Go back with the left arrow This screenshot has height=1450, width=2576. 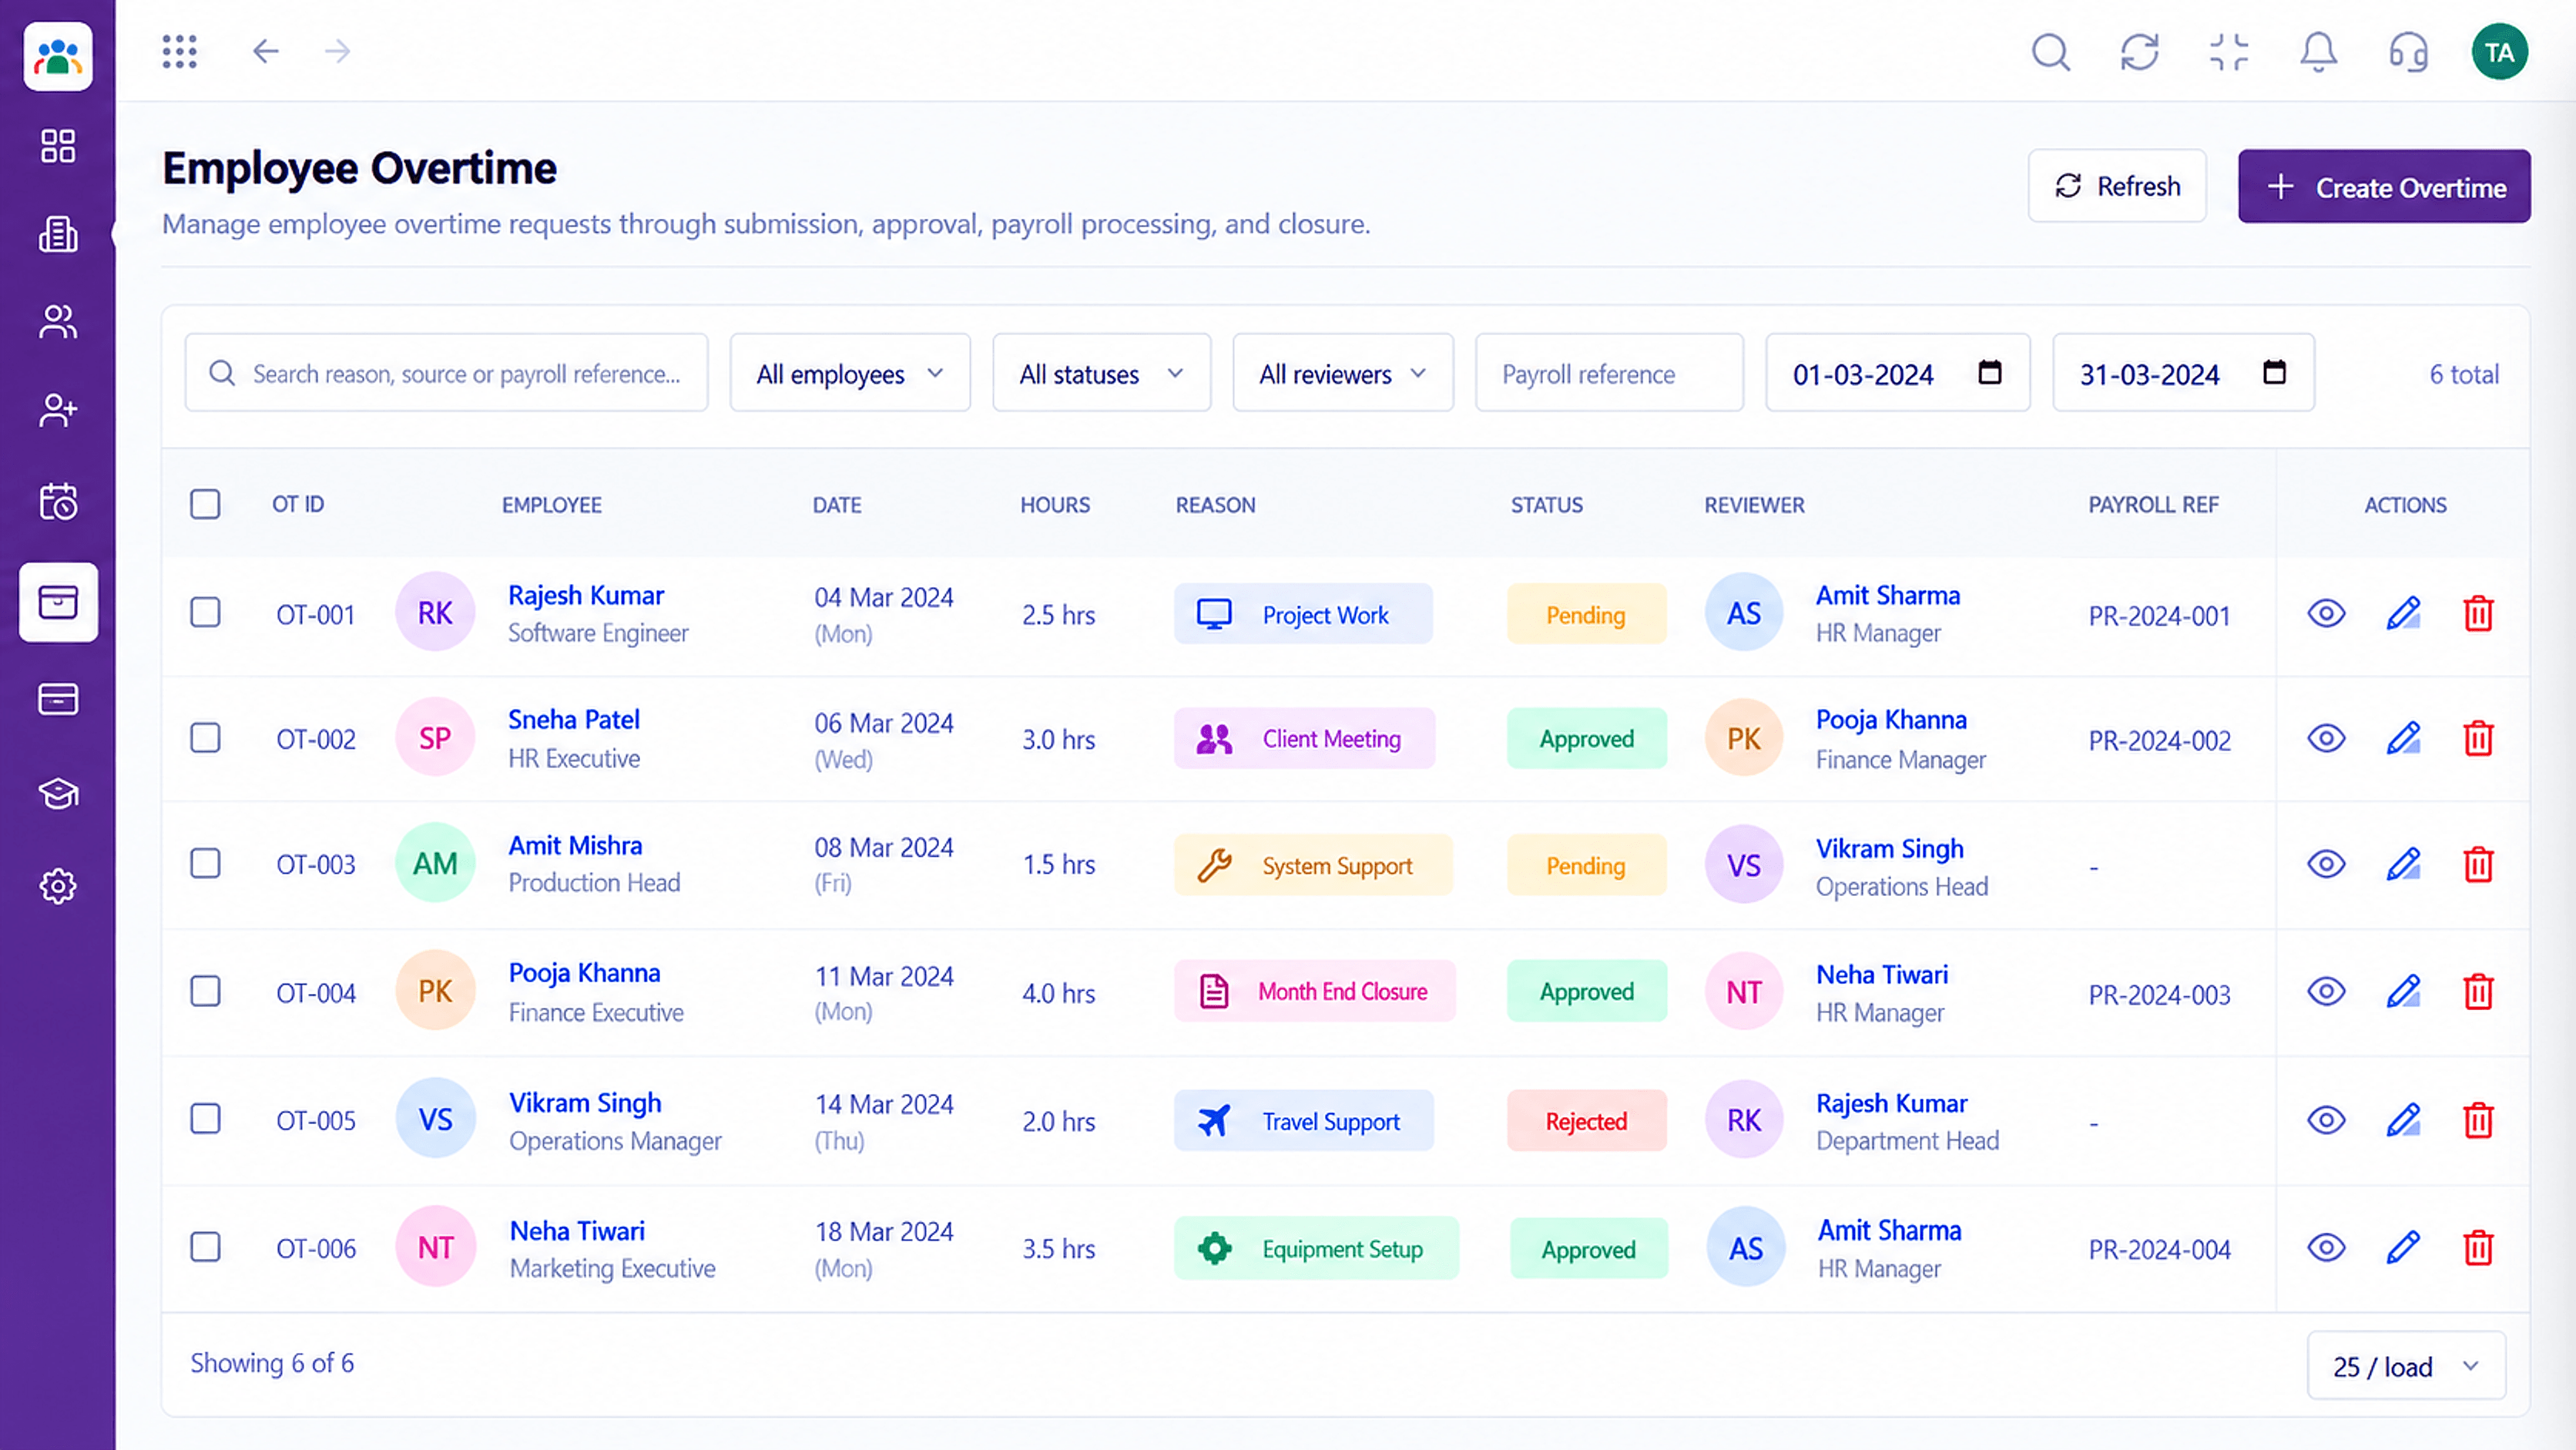click(x=265, y=51)
